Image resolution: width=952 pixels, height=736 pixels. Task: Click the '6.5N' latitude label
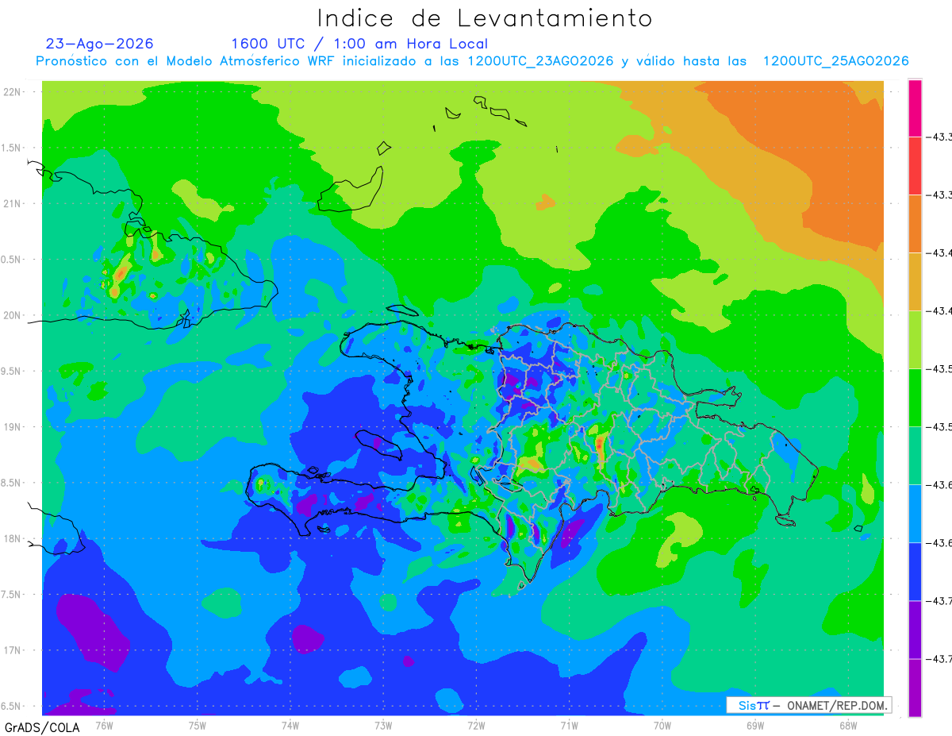pyautogui.click(x=12, y=707)
